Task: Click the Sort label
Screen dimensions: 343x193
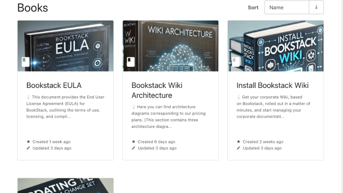Action: point(253,7)
